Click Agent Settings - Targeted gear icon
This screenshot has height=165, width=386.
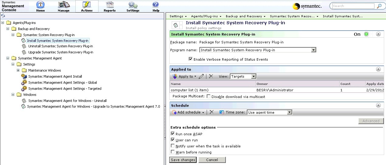coord(24,89)
